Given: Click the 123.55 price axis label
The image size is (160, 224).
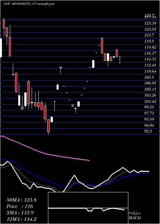Looking at the screenshot, I should click(x=150, y=29).
